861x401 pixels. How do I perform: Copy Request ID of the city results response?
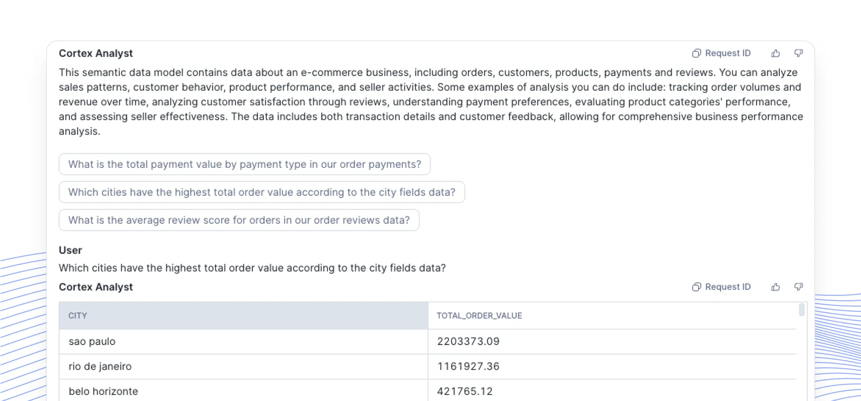[721, 287]
